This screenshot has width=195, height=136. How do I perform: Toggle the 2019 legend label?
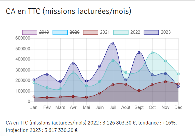[x=44, y=32]
